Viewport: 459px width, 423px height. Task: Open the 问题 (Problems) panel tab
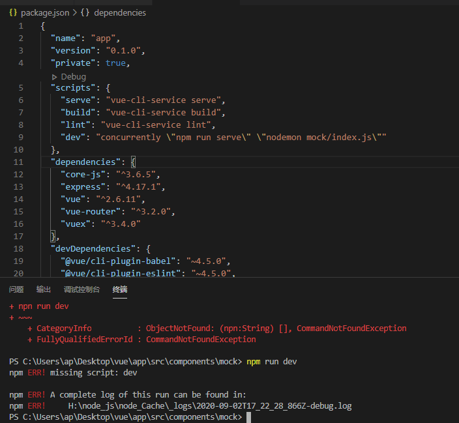click(x=16, y=289)
